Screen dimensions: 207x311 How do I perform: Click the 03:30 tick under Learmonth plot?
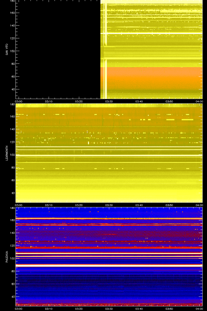click(109, 205)
